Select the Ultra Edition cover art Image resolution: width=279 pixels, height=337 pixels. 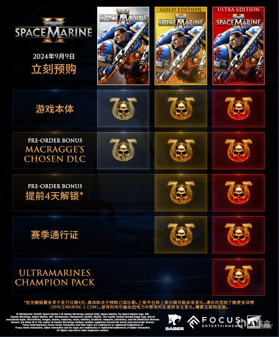[238, 46]
